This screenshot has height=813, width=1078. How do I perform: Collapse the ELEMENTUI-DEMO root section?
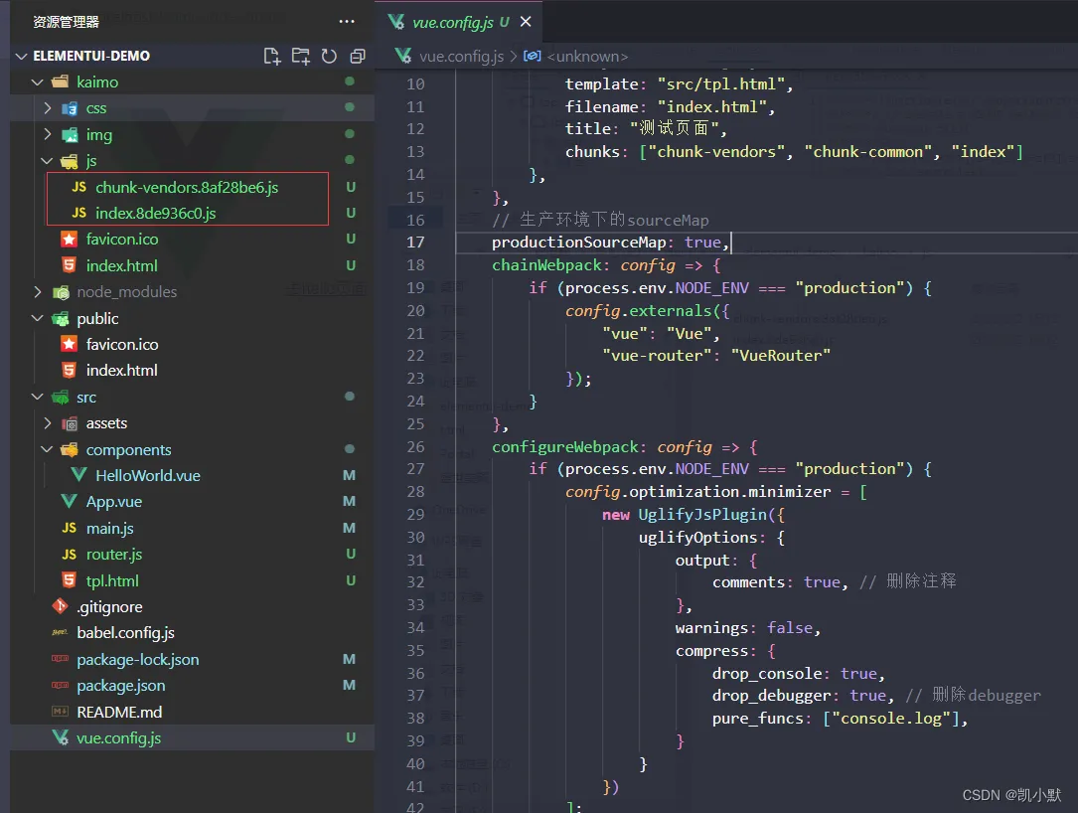(22, 57)
